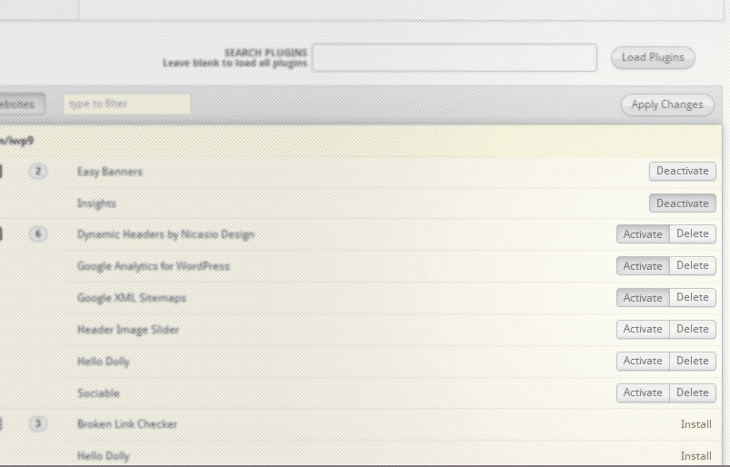Click the 'type to filter' input box
730x467 pixels.
[x=127, y=104]
